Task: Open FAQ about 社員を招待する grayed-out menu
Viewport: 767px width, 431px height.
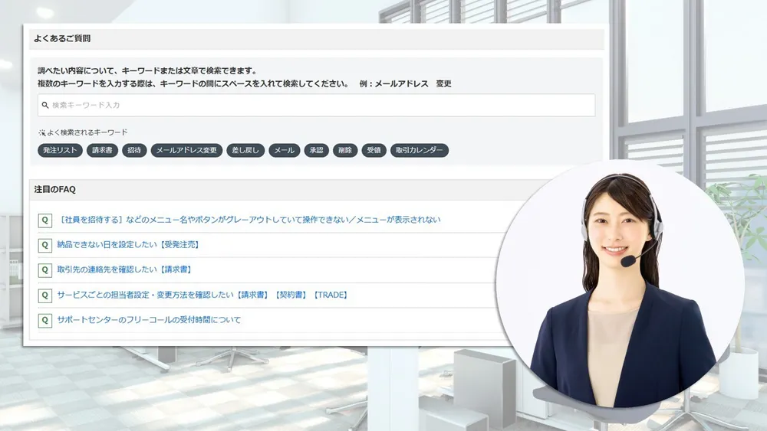Action: tap(249, 220)
